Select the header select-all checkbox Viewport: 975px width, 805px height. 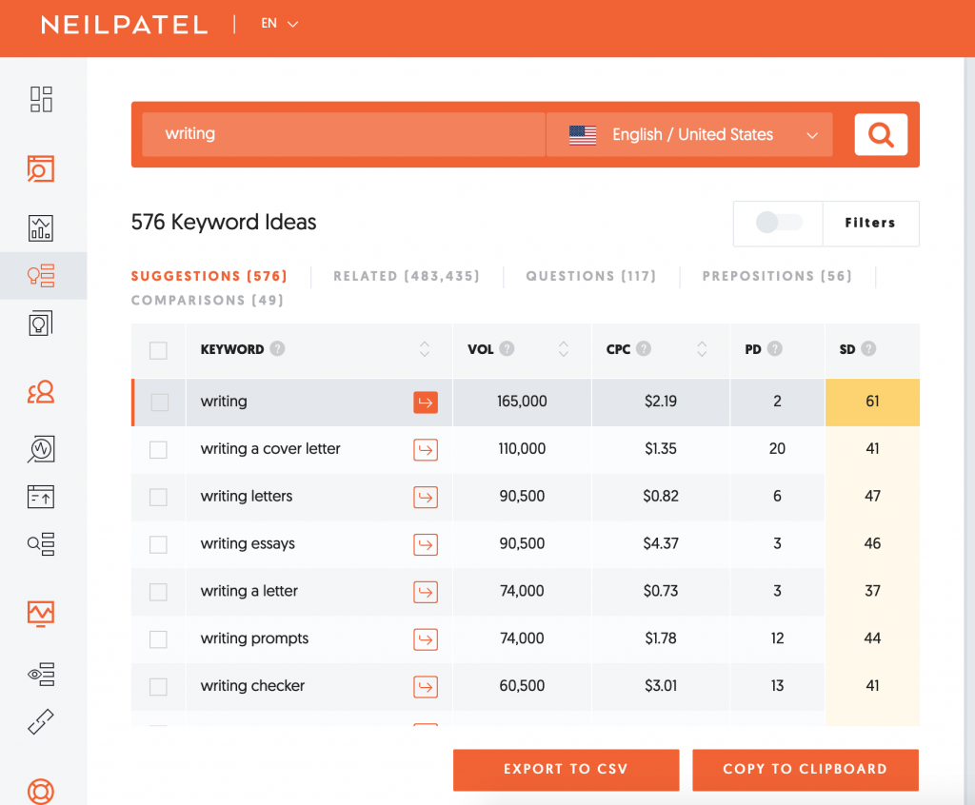pos(159,350)
